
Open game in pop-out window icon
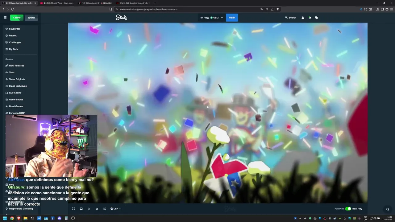[x=105, y=209]
